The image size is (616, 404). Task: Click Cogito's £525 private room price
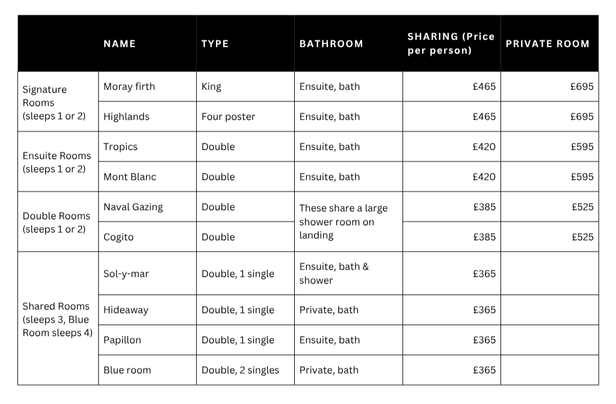click(x=582, y=237)
